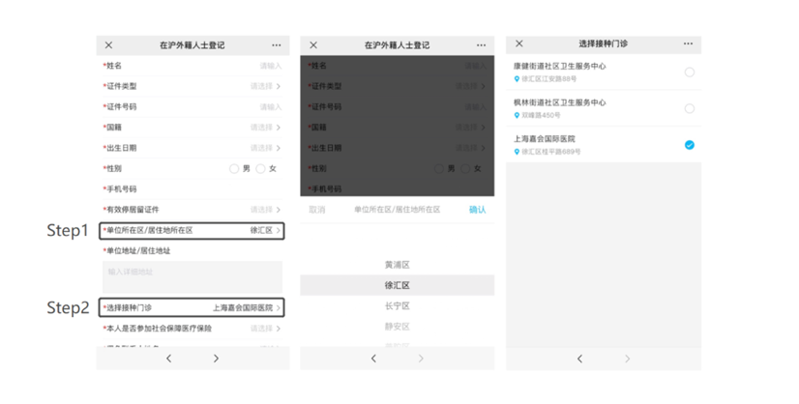Choose 长宁区 from district picker list
Screen dimensions: 799x404
(397, 306)
